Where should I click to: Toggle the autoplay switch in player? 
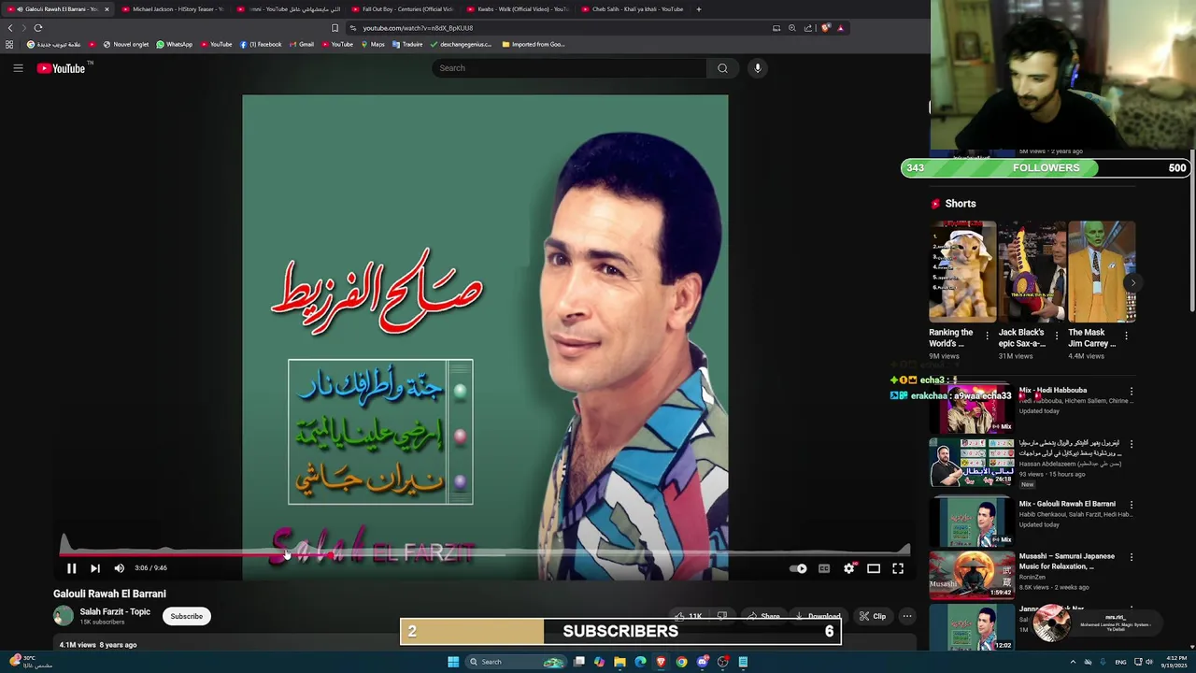[x=798, y=568]
